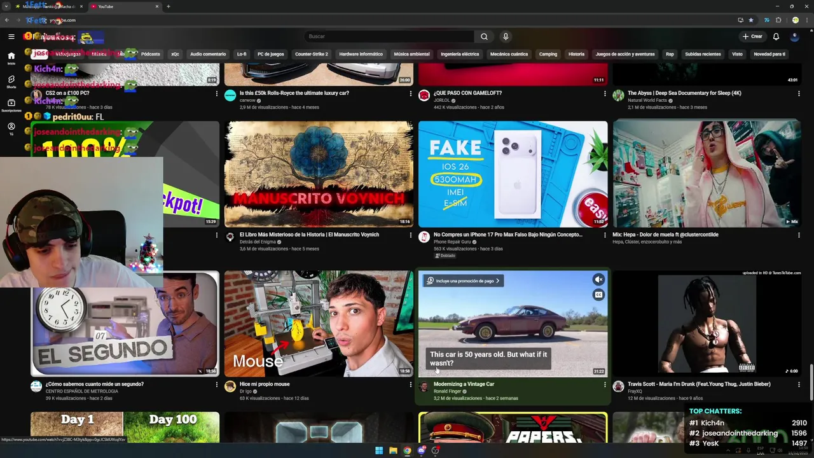
Task: Open Phone Repair Guru channel link
Action: tap(452, 242)
